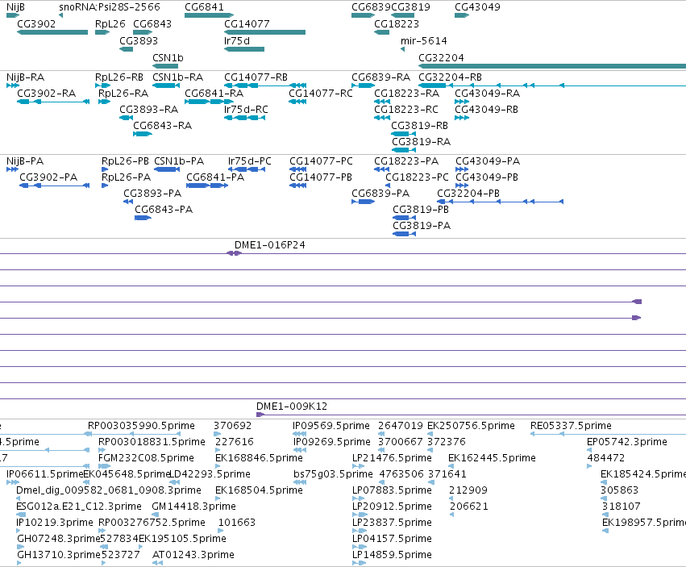The width and height of the screenshot is (686, 567).
Task: Select the CG6841-RA transcript label
Action: point(214,94)
